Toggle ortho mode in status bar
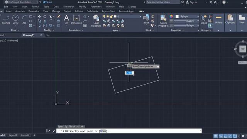The image size is (247, 139). coord(225,136)
